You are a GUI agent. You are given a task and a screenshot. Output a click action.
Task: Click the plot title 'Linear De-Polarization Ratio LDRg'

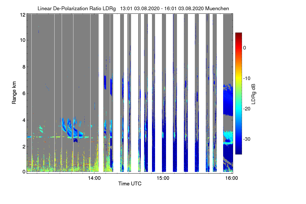(x=76, y=8)
